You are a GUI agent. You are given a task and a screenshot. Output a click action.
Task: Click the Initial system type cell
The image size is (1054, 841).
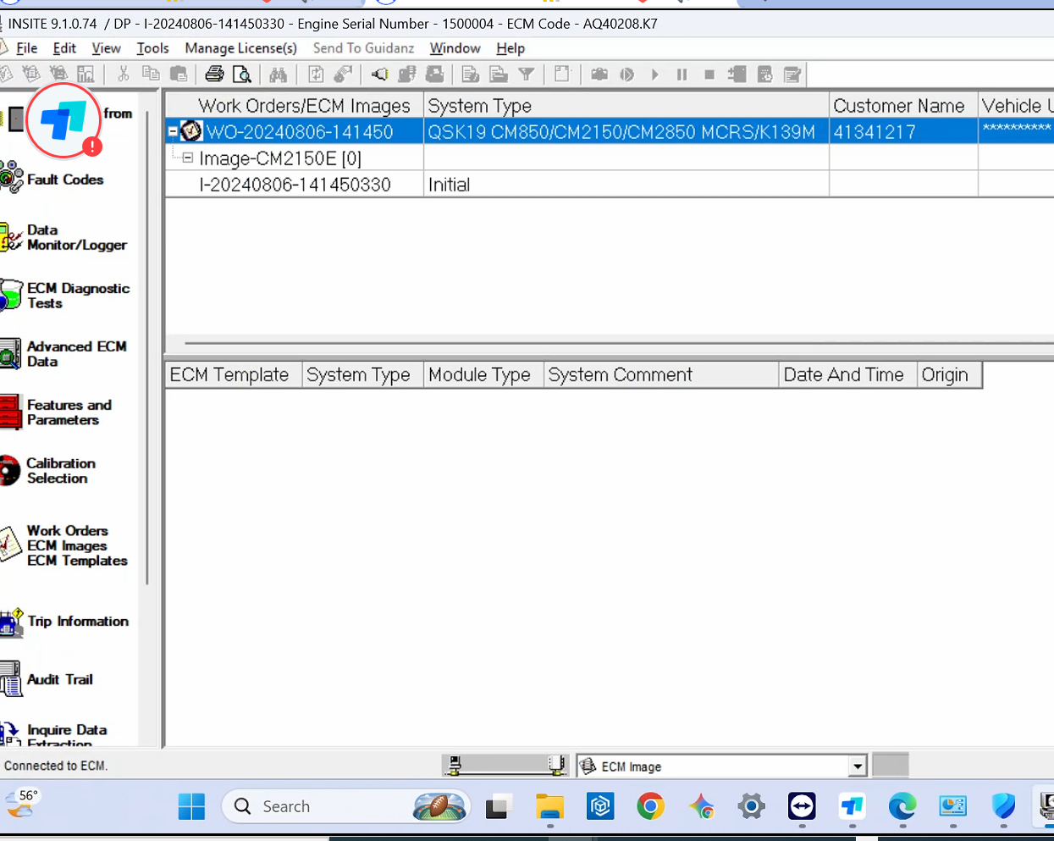(626, 185)
